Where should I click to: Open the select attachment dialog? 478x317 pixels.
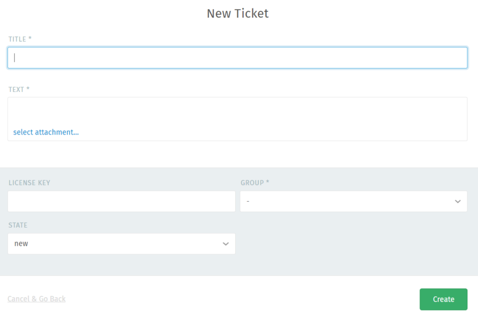(x=46, y=132)
